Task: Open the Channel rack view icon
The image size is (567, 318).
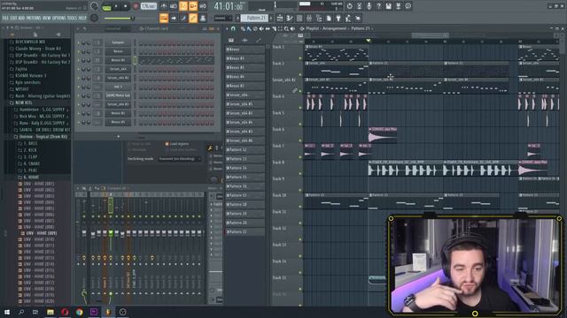Action: 299,18
